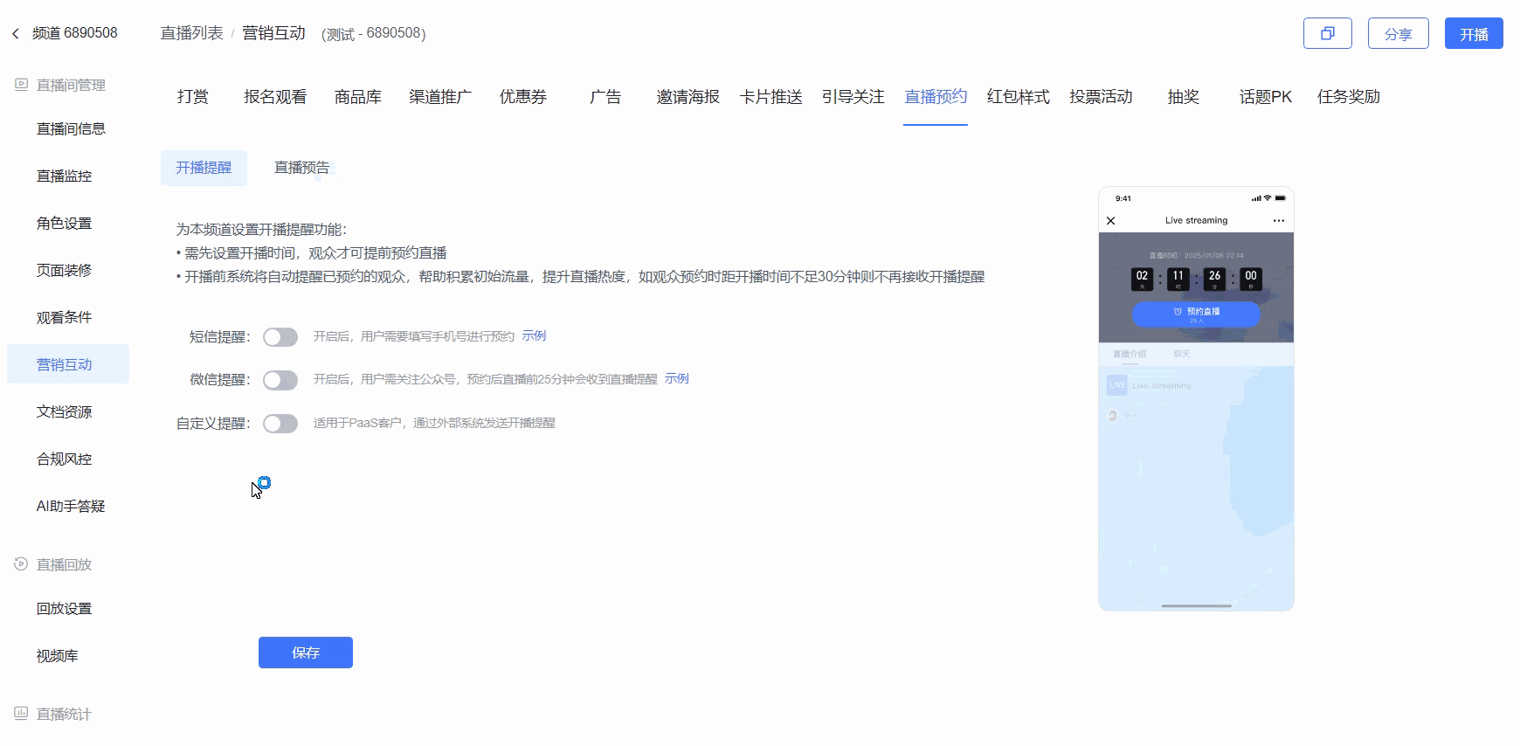Switch to the 话题PK tab
The width and height of the screenshot is (1520, 746).
click(x=1266, y=97)
